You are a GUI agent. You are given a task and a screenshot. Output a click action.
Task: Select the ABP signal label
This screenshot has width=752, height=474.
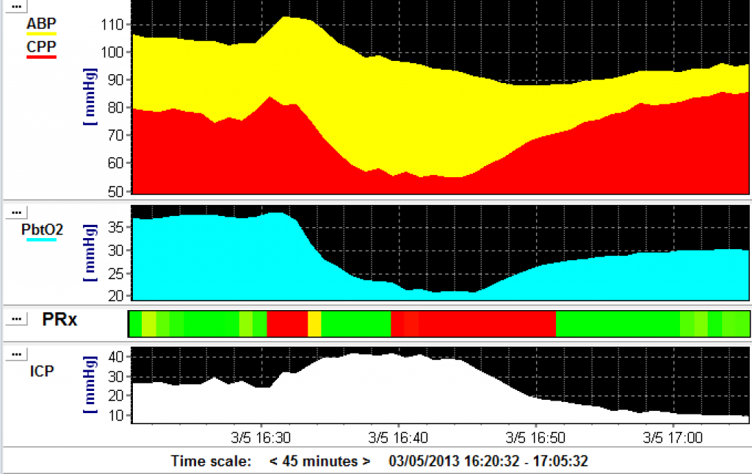(x=41, y=23)
